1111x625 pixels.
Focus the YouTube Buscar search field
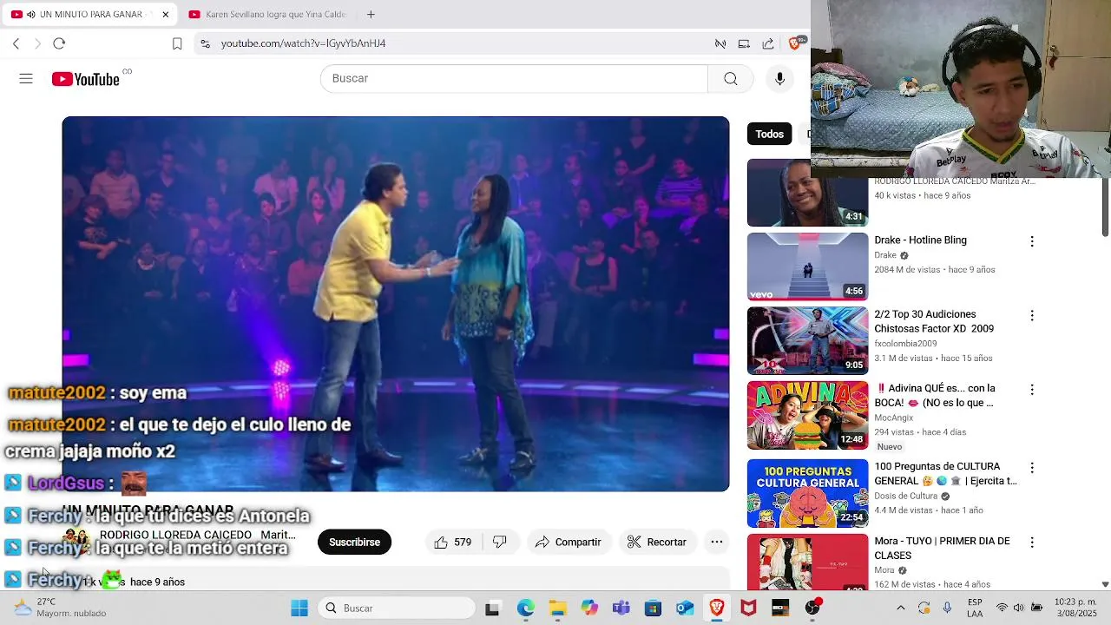point(514,79)
